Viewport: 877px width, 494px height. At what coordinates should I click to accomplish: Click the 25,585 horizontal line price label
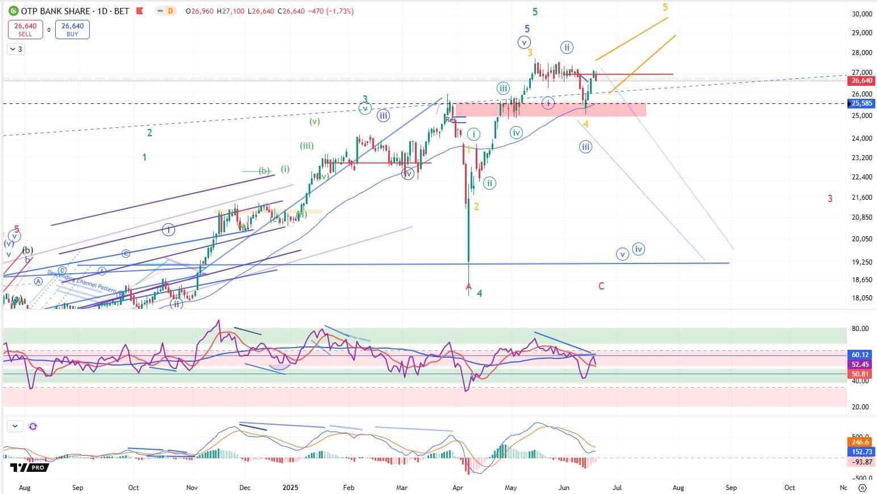(x=862, y=103)
